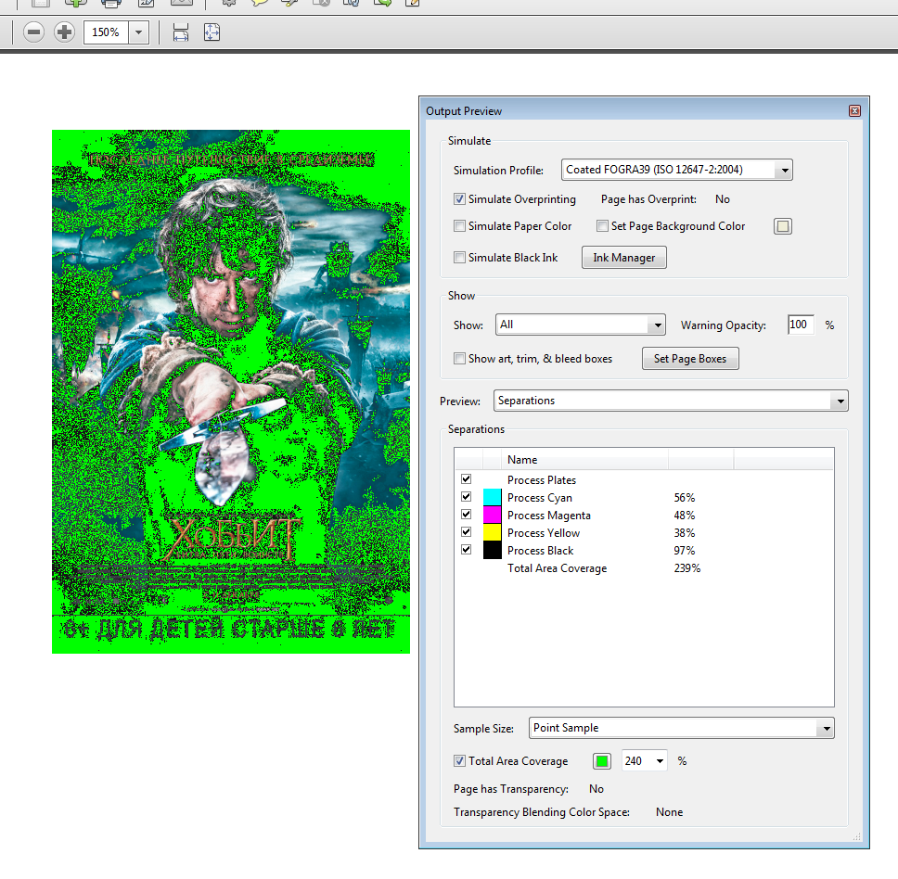This screenshot has height=879, width=898.
Task: Toggle the Total Area Coverage checkbox
Action: pos(459,761)
